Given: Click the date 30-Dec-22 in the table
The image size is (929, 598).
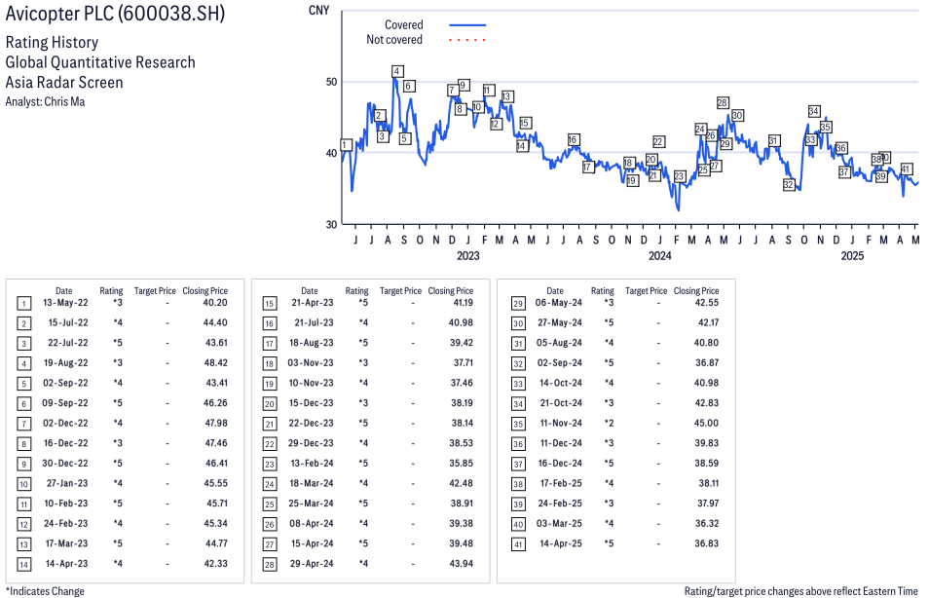Looking at the screenshot, I should pos(65,464).
